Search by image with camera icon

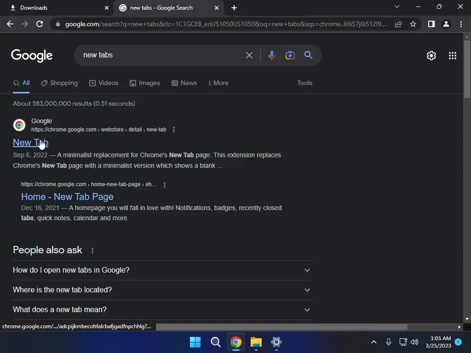(290, 55)
